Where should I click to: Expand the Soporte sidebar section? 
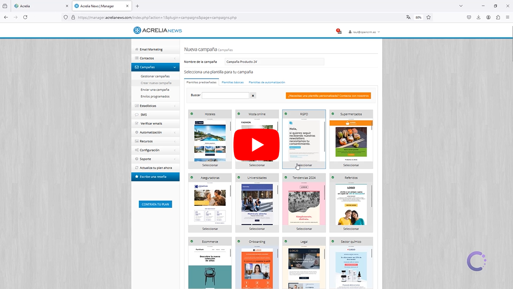[x=155, y=159]
